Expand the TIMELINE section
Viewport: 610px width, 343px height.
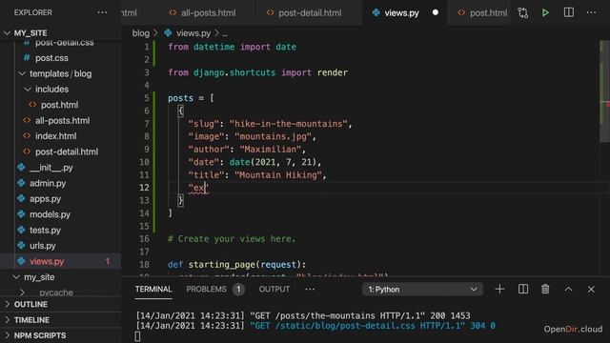pos(61,320)
